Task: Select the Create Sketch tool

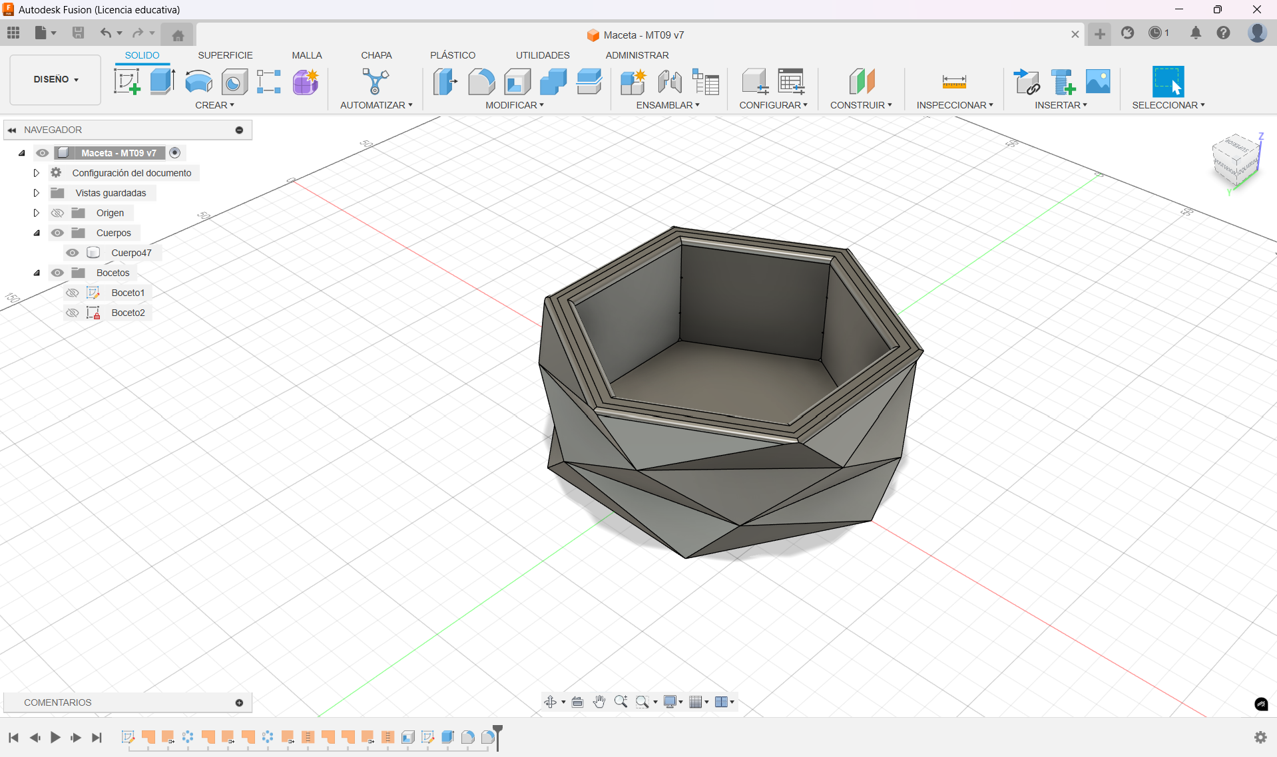Action: click(x=127, y=82)
